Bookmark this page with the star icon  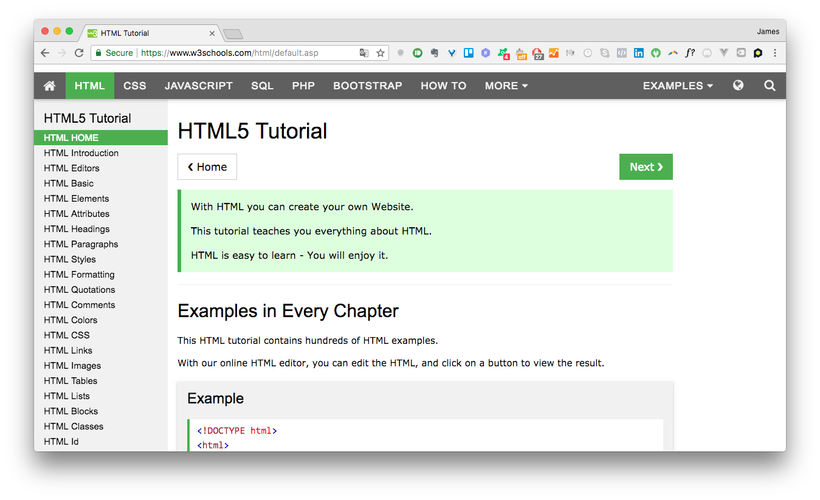[x=381, y=53]
